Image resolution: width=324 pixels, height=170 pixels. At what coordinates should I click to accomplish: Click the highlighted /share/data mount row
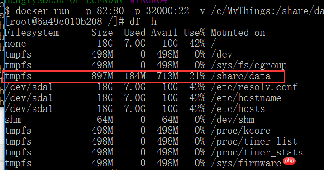[143, 77]
